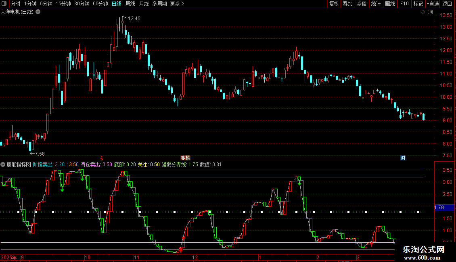The height and width of the screenshot is (262, 456).
Task: Click the 复权 adjustment button
Action: [x=334, y=4]
